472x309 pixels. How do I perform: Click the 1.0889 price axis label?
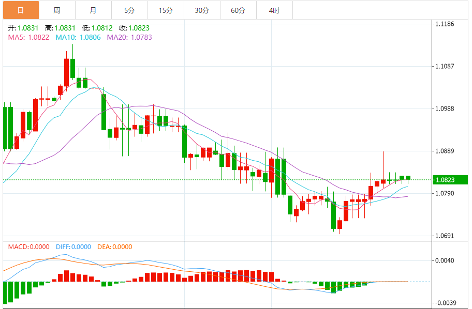pyautogui.click(x=445, y=151)
